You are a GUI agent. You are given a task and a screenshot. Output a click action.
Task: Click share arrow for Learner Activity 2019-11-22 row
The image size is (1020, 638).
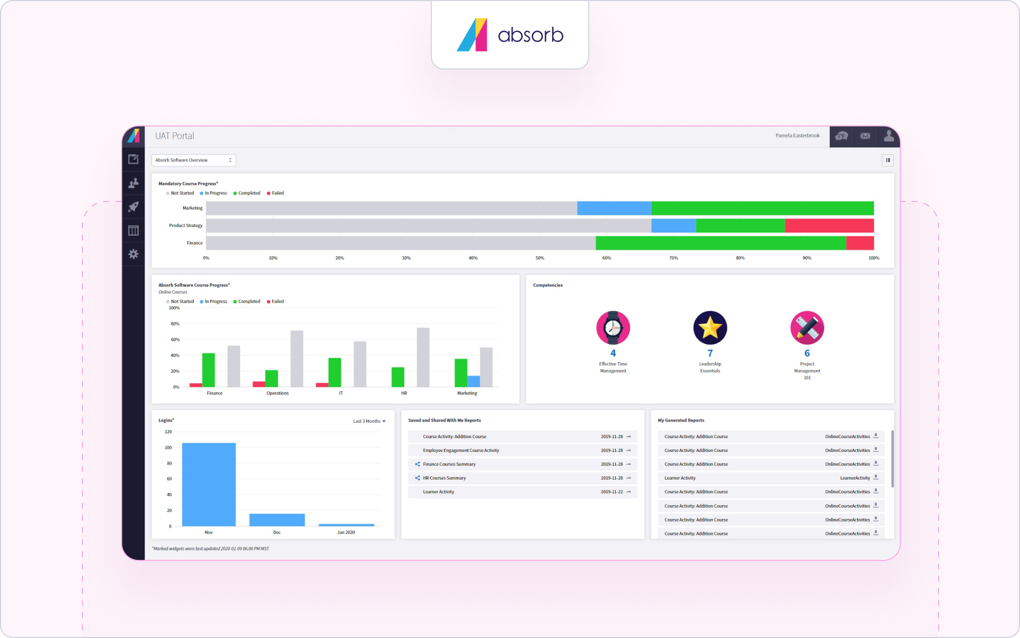[x=629, y=492]
